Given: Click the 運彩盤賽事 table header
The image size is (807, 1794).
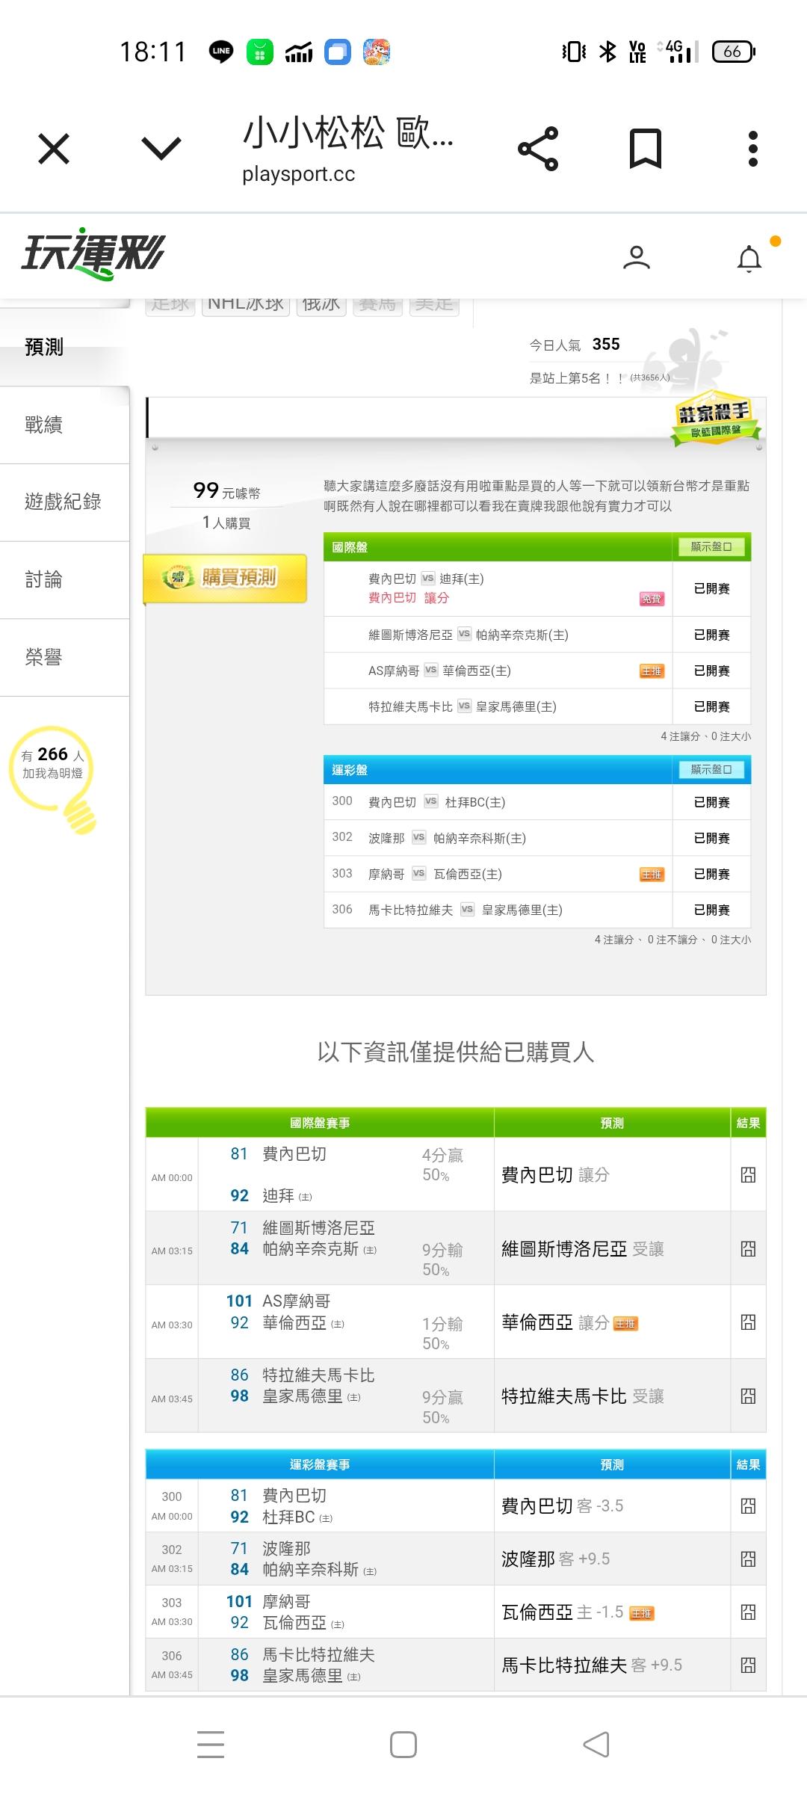Looking at the screenshot, I should 320,1464.
